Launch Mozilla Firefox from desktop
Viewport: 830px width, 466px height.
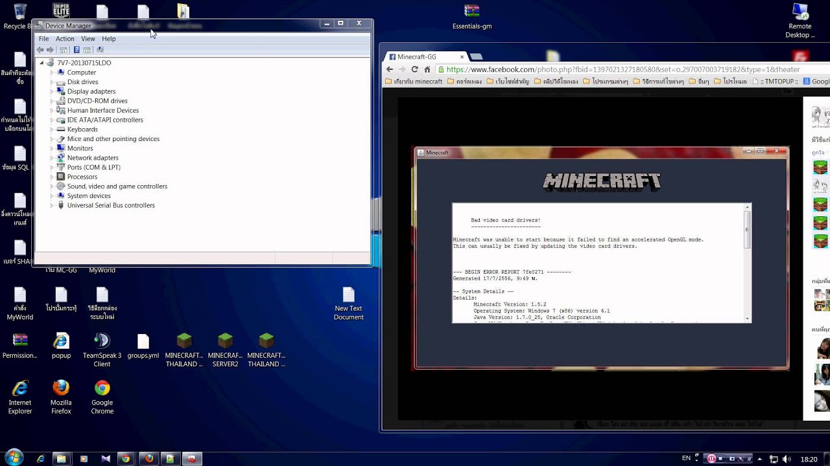coord(61,397)
